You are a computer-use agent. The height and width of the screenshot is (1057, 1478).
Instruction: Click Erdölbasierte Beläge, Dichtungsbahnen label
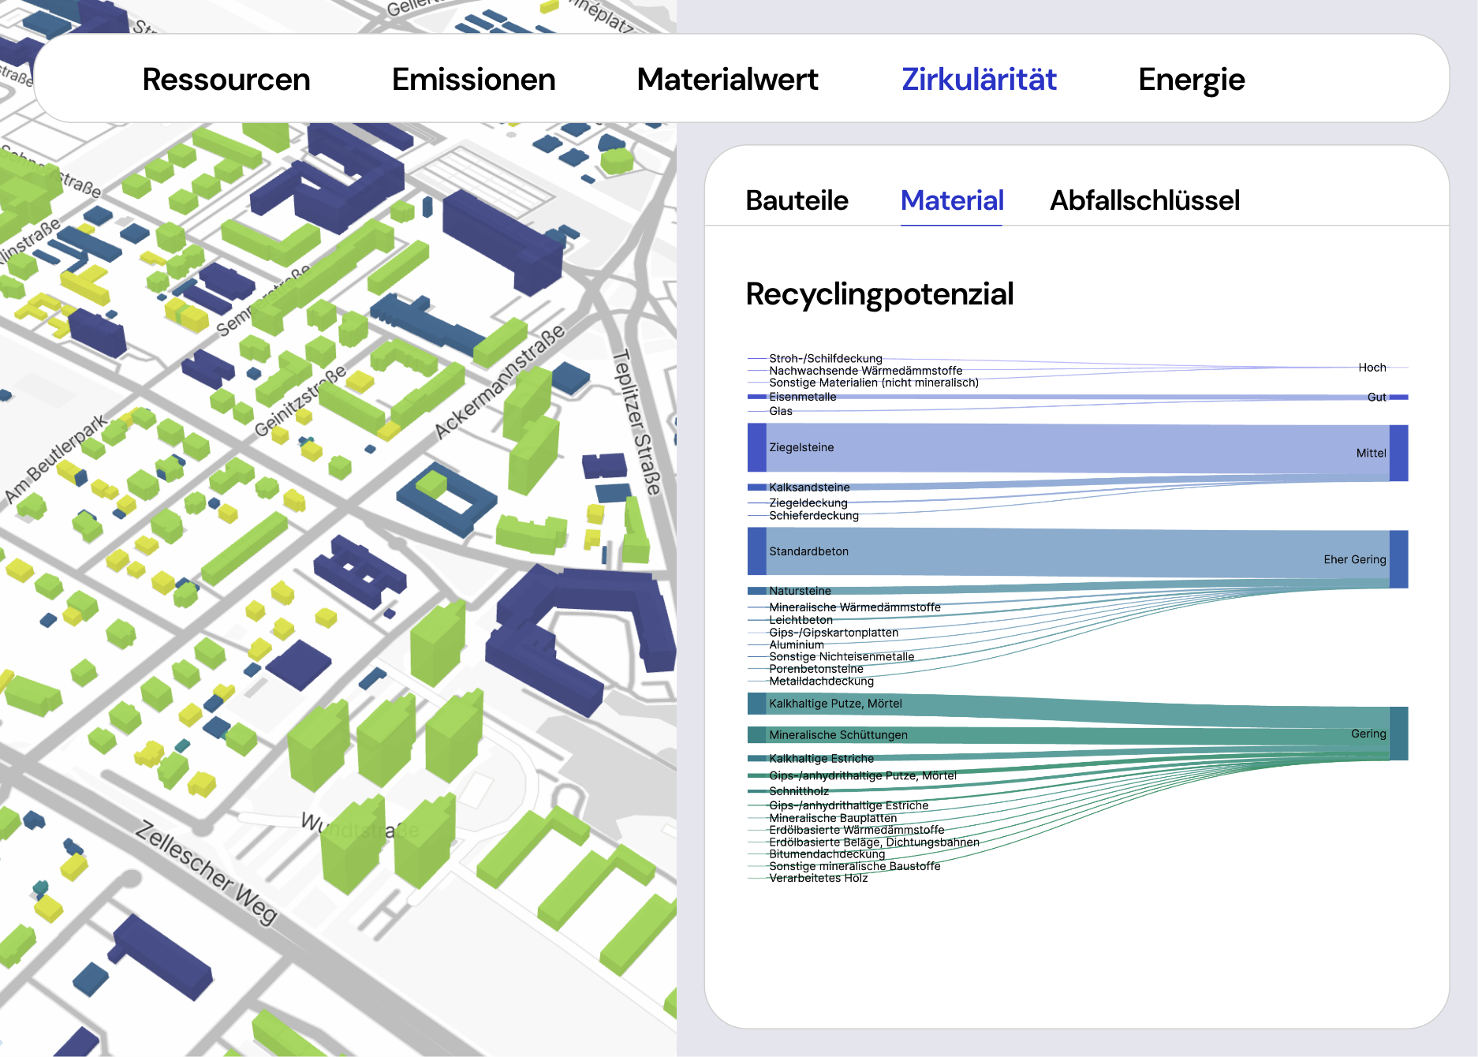click(x=874, y=842)
